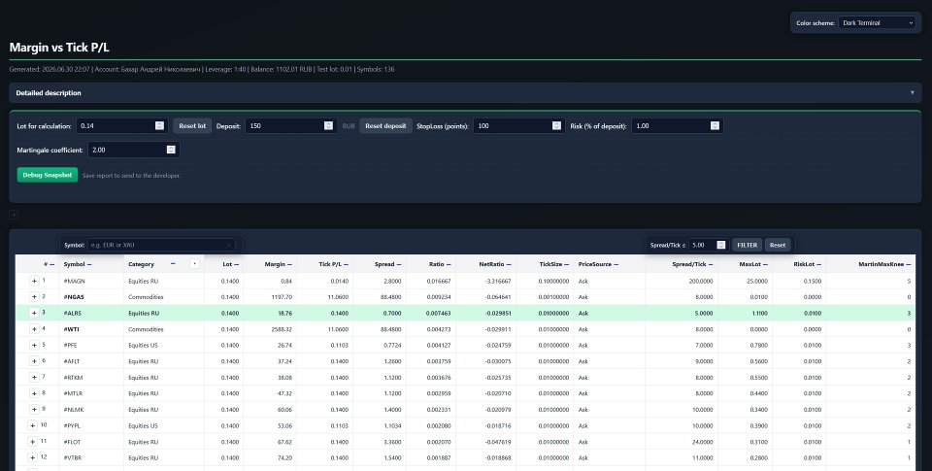Expand row 12 #VTBR details
932x471 pixels.
(x=33, y=457)
